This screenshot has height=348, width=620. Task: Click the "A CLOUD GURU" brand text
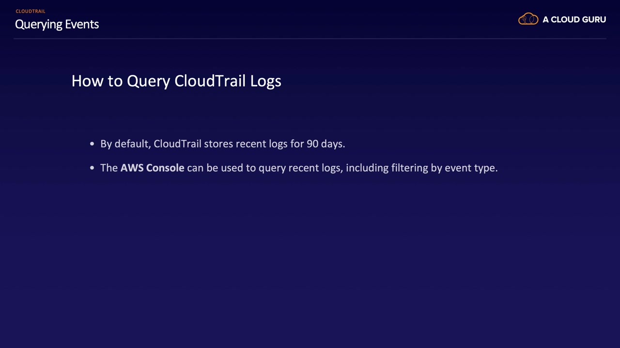(574, 20)
